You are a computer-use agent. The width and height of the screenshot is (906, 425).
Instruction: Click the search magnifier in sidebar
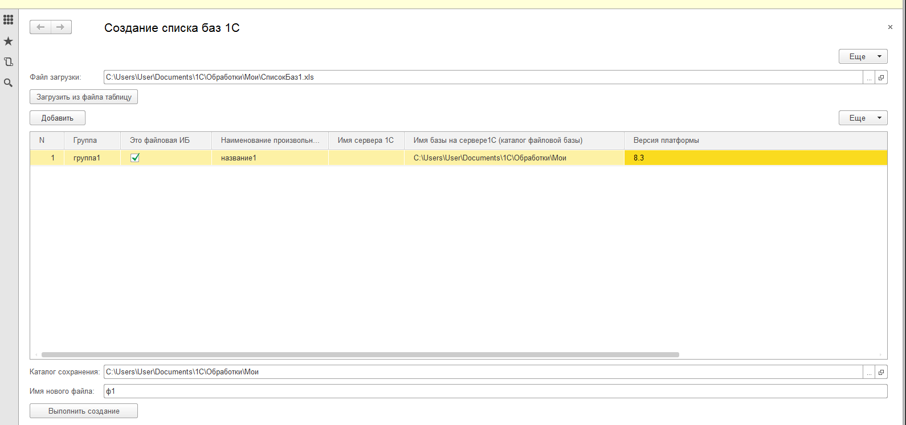8,82
